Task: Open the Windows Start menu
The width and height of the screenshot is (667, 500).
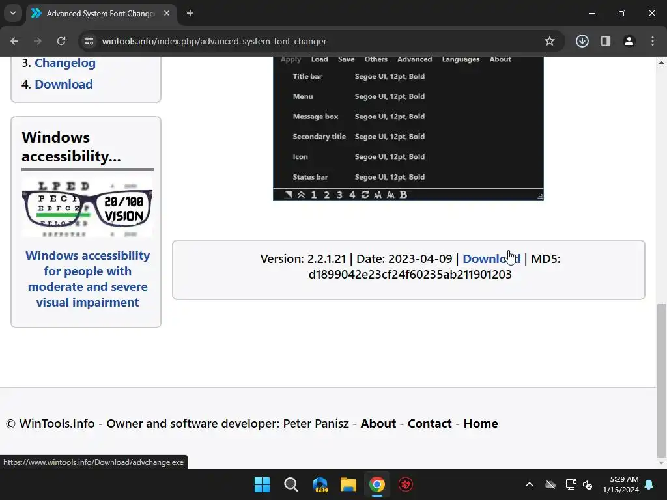Action: point(262,484)
